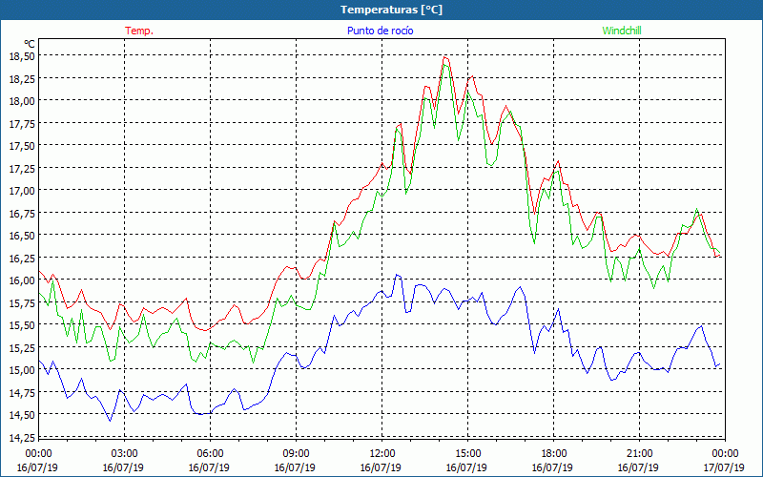Viewport: 763px width, 477px height.
Task: Click the 18:00 time axis label
Action: tap(554, 454)
